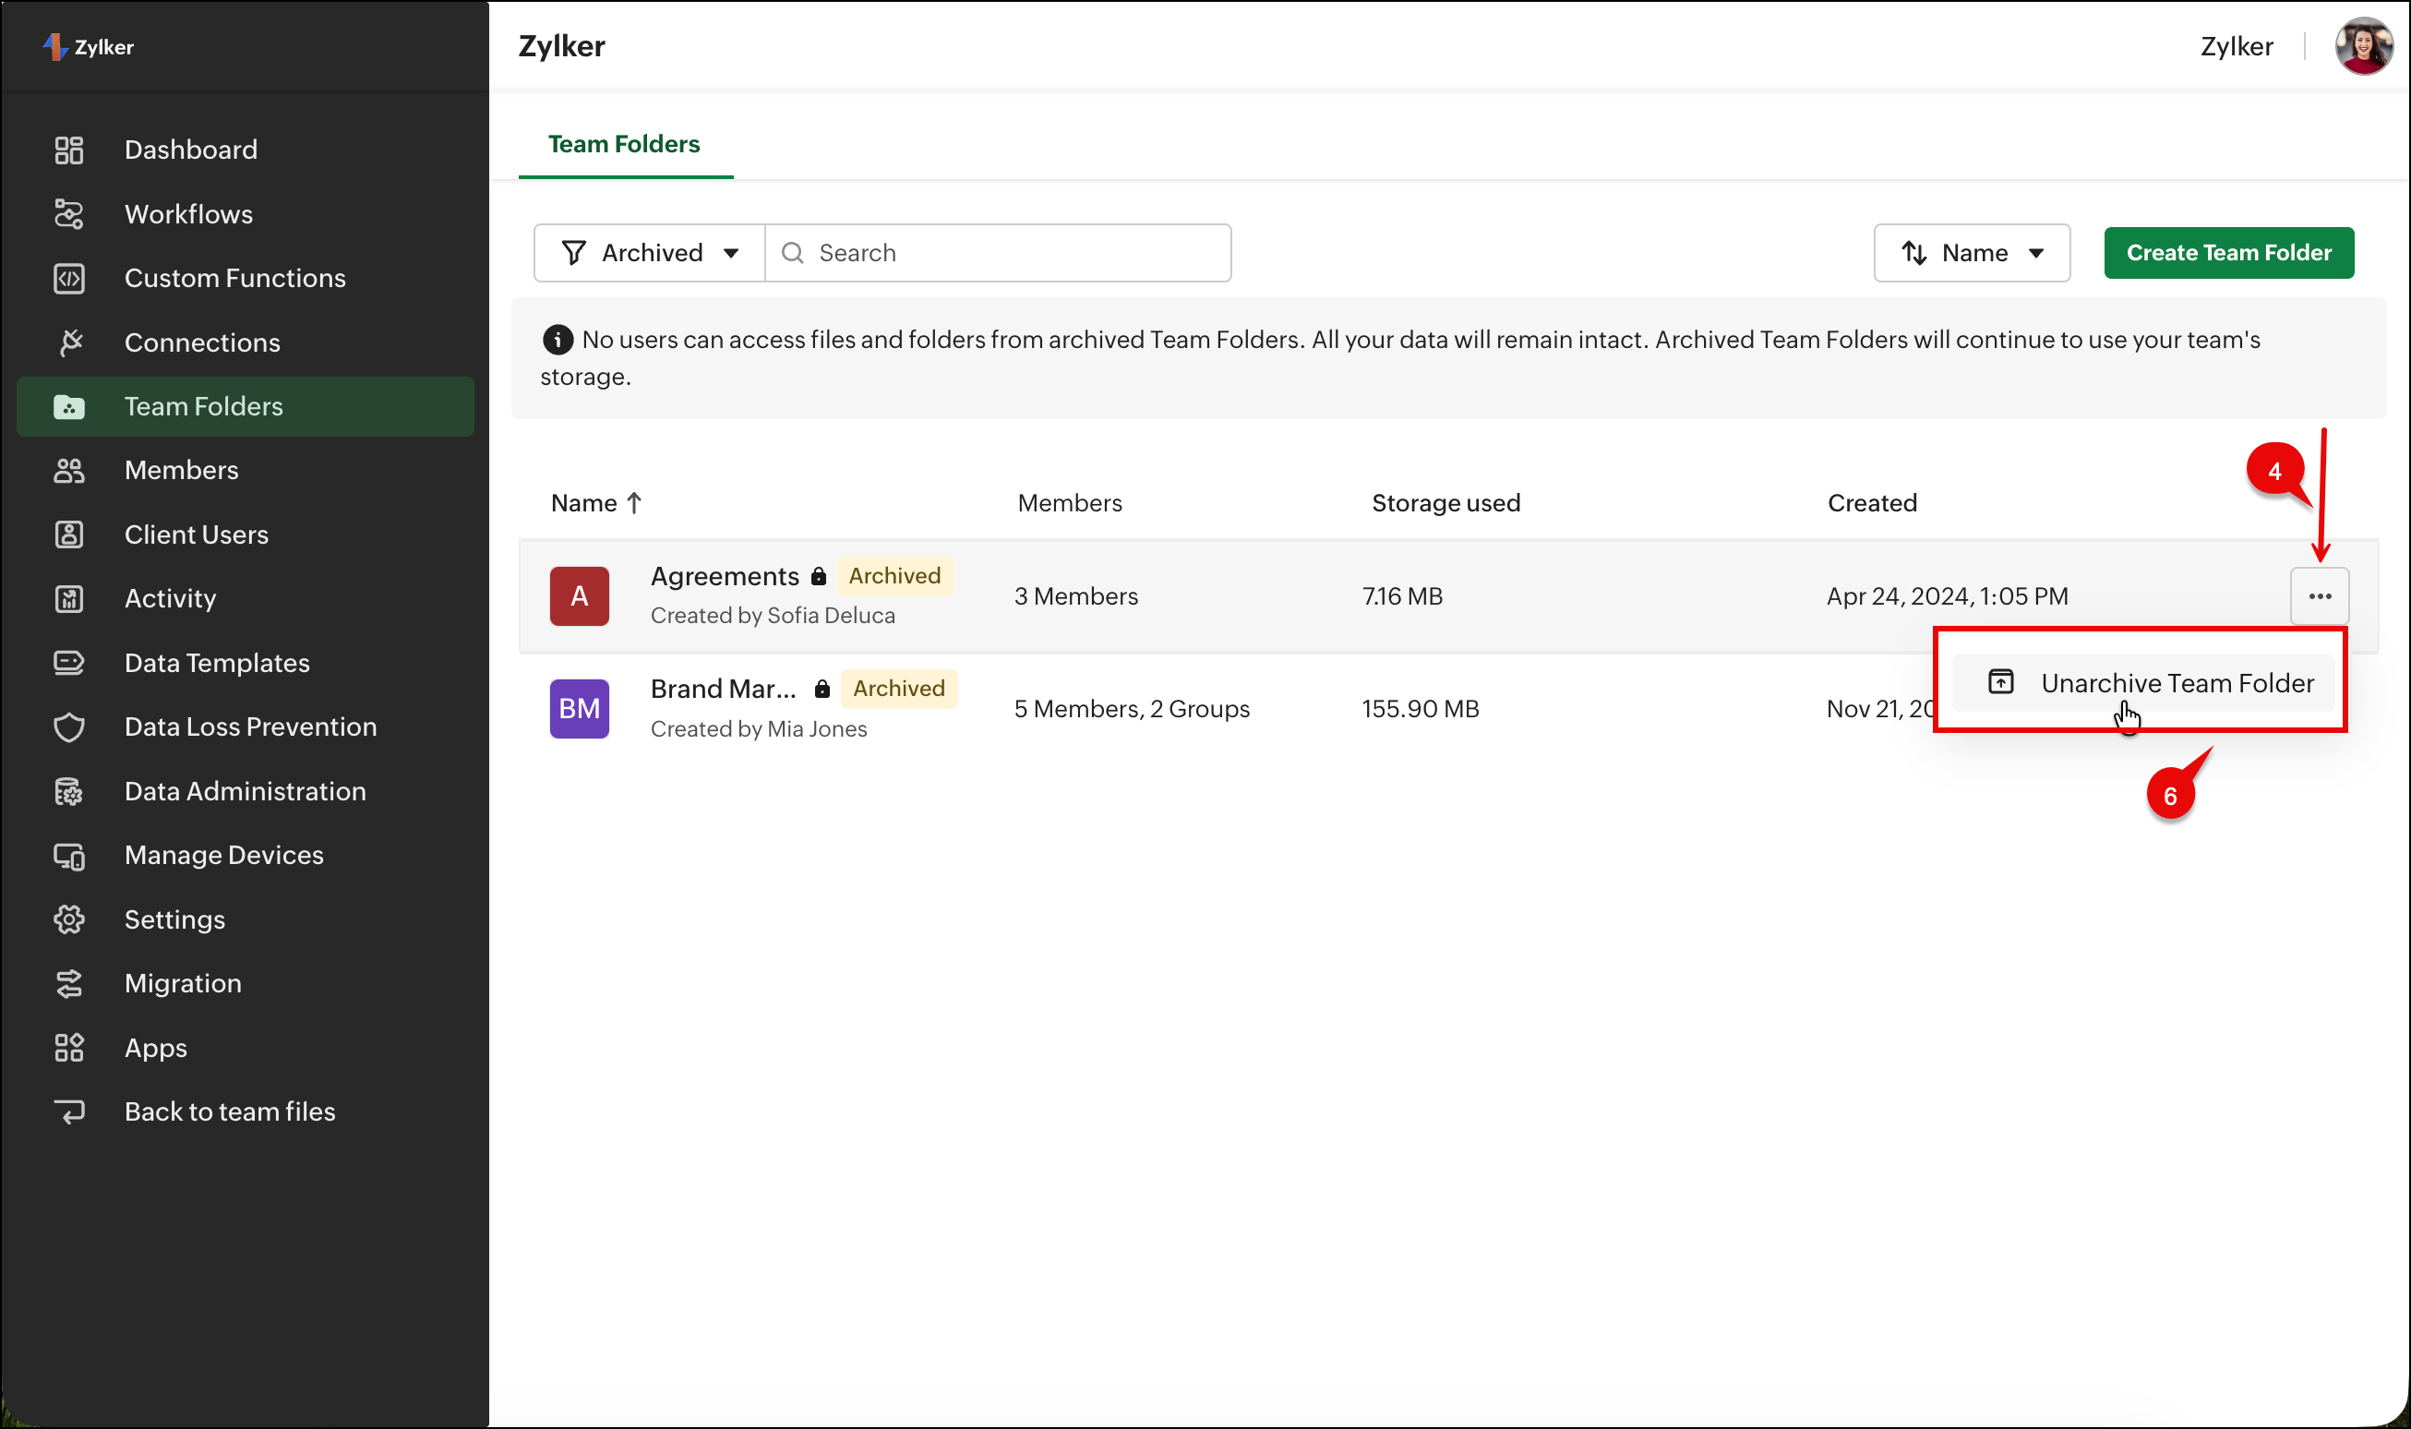The image size is (2411, 1429).
Task: Click the Create Team Folder button
Action: [2228, 253]
